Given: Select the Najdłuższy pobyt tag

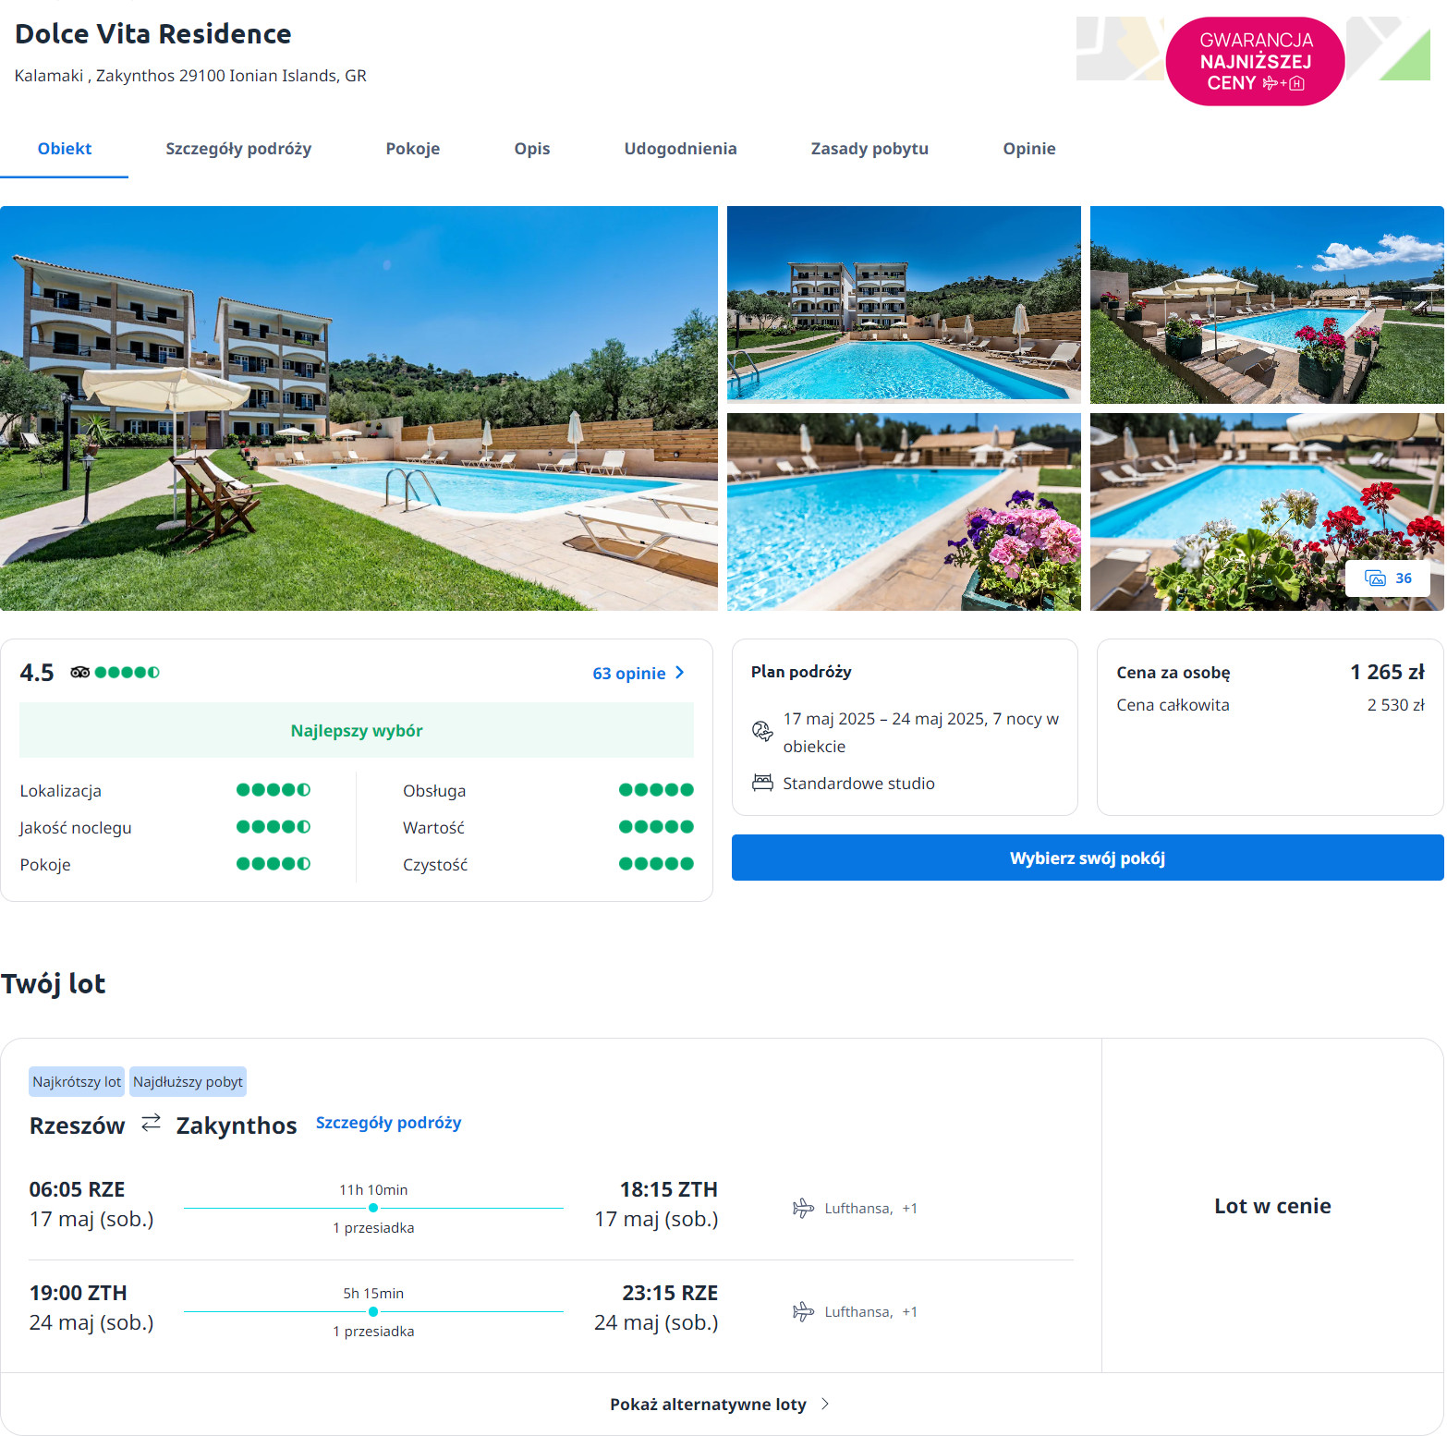Looking at the screenshot, I should [188, 1082].
